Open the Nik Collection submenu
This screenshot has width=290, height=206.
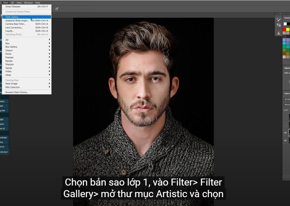pos(27,87)
